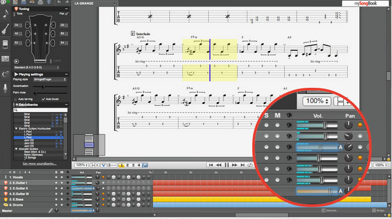The width and height of the screenshot is (392, 219).
Task: Enable the Auto let-ring checkbox
Action: tap(15, 99)
